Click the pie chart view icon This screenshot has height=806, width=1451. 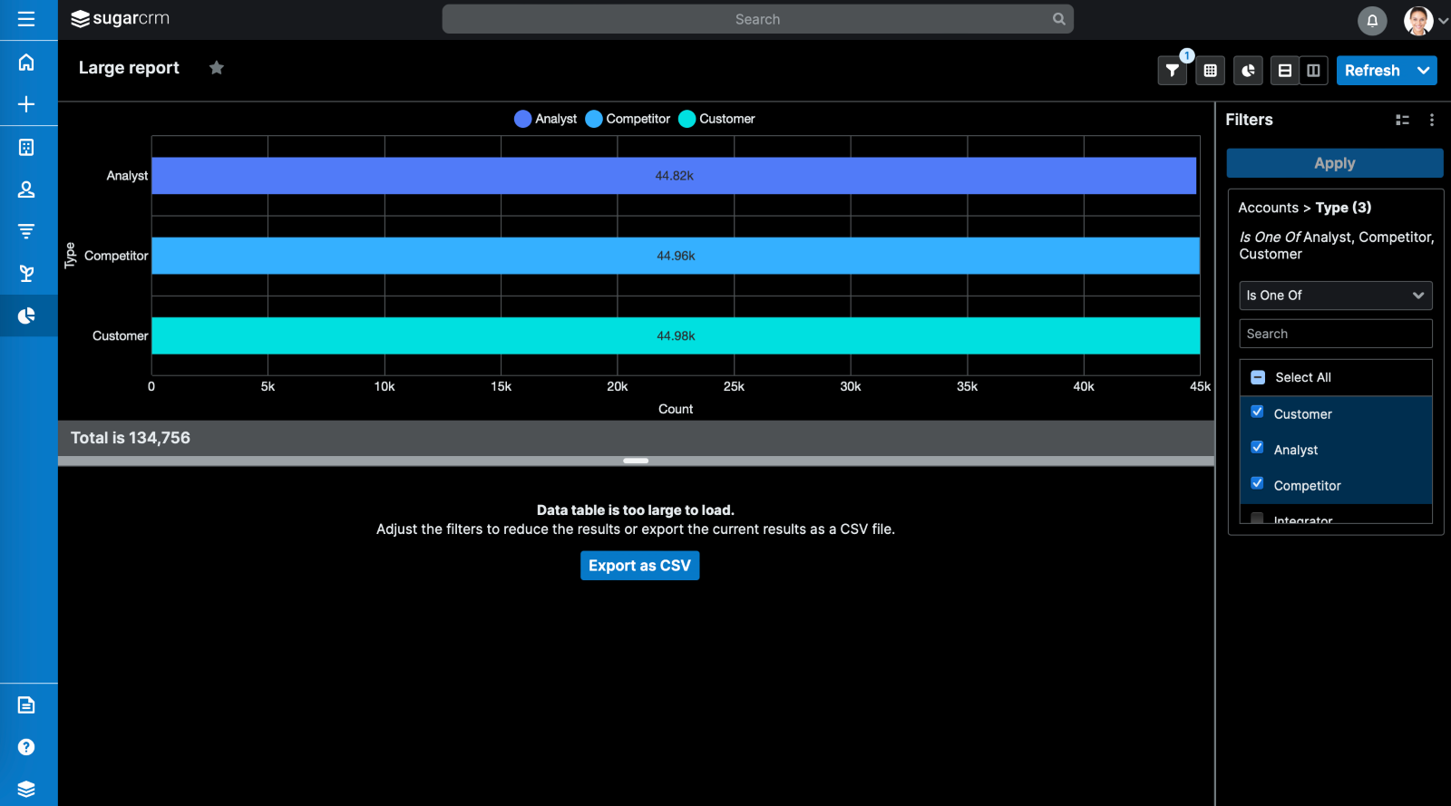[x=1248, y=71]
